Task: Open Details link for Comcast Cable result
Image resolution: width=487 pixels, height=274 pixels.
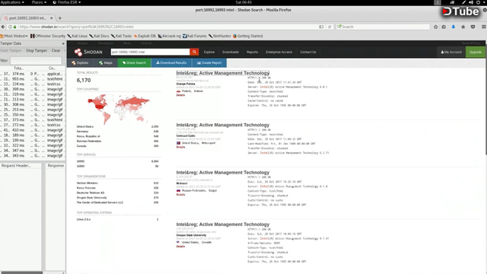Action: pos(180,147)
